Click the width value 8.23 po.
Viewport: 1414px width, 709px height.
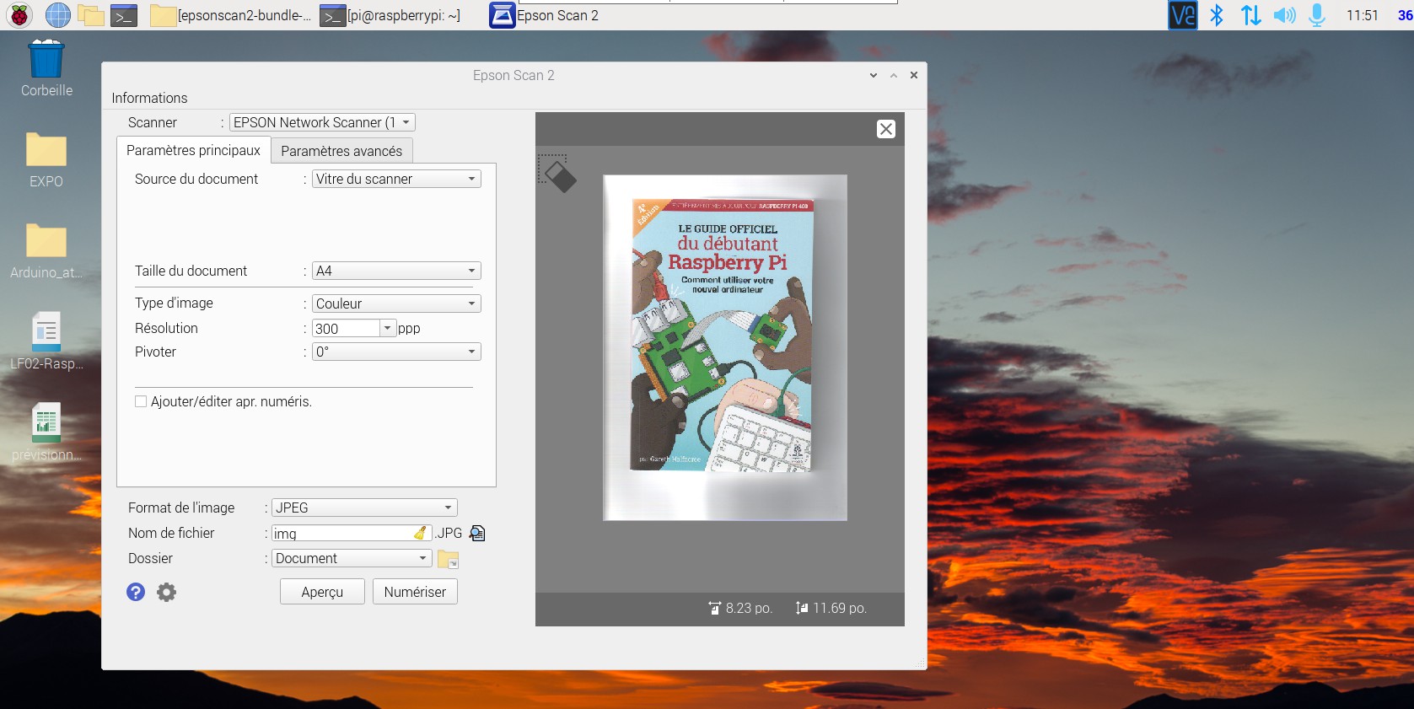(x=749, y=608)
